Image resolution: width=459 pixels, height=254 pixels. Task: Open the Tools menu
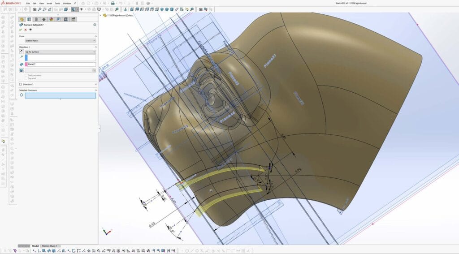tap(57, 3)
